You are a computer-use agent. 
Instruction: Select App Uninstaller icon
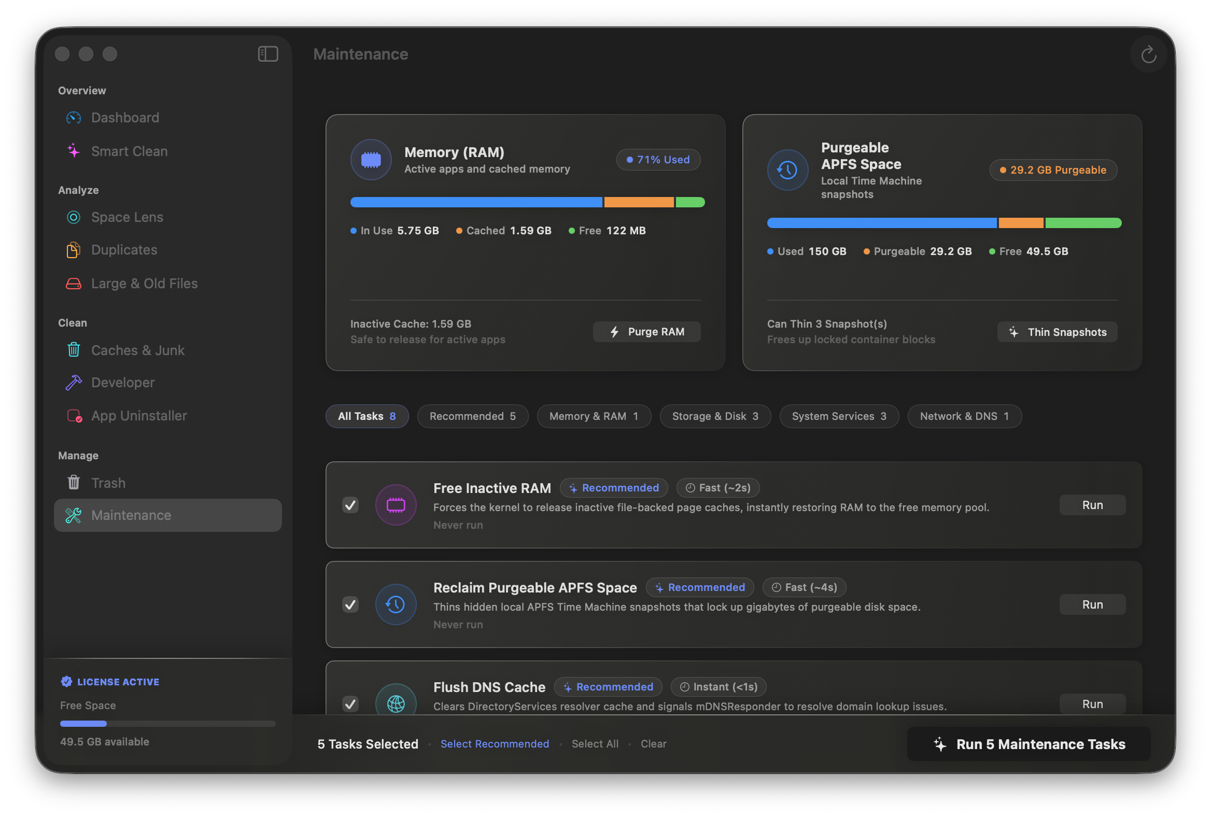[74, 416]
